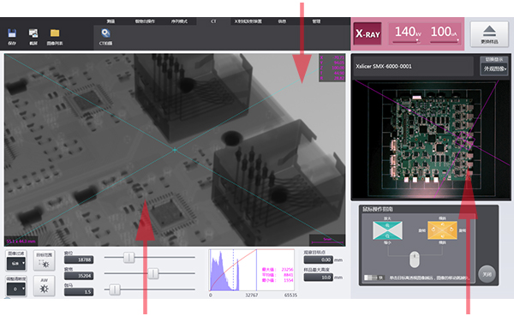Click the orange tilt/rotate guide icon
514x316 pixels.
(x=442, y=230)
